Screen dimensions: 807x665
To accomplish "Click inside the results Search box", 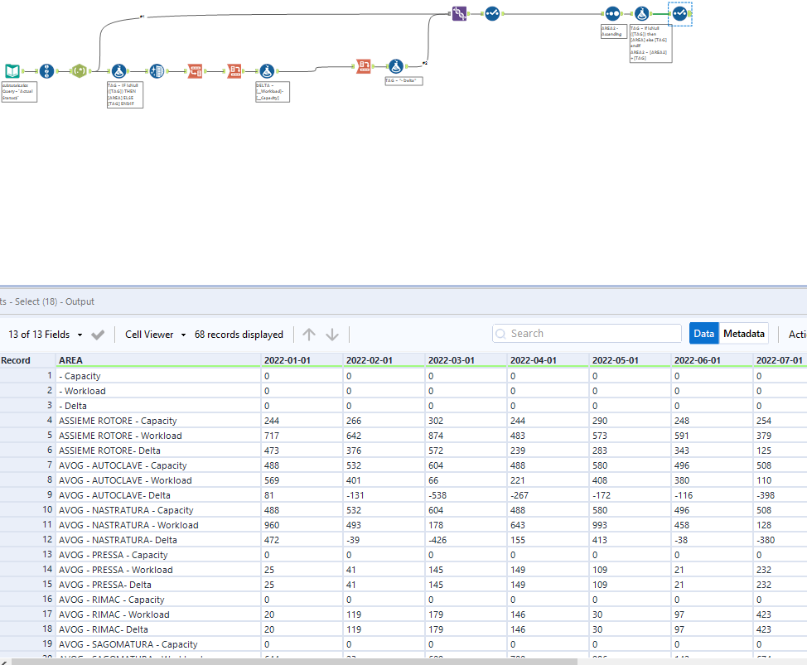I will click(587, 333).
